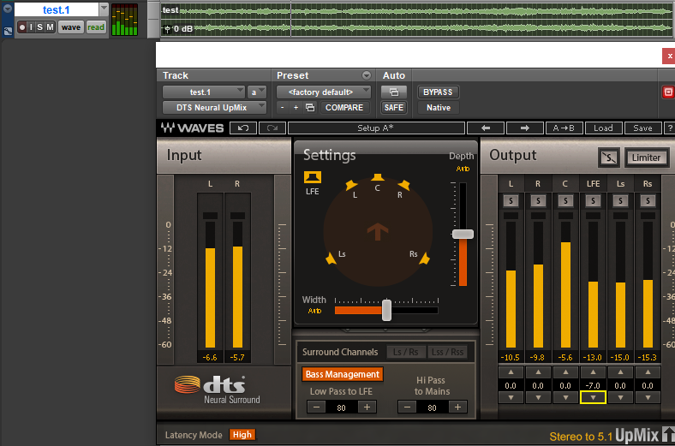Viewport: 675px width, 446px height.
Task: Click the Waves undo arrow button
Action: coord(243,128)
